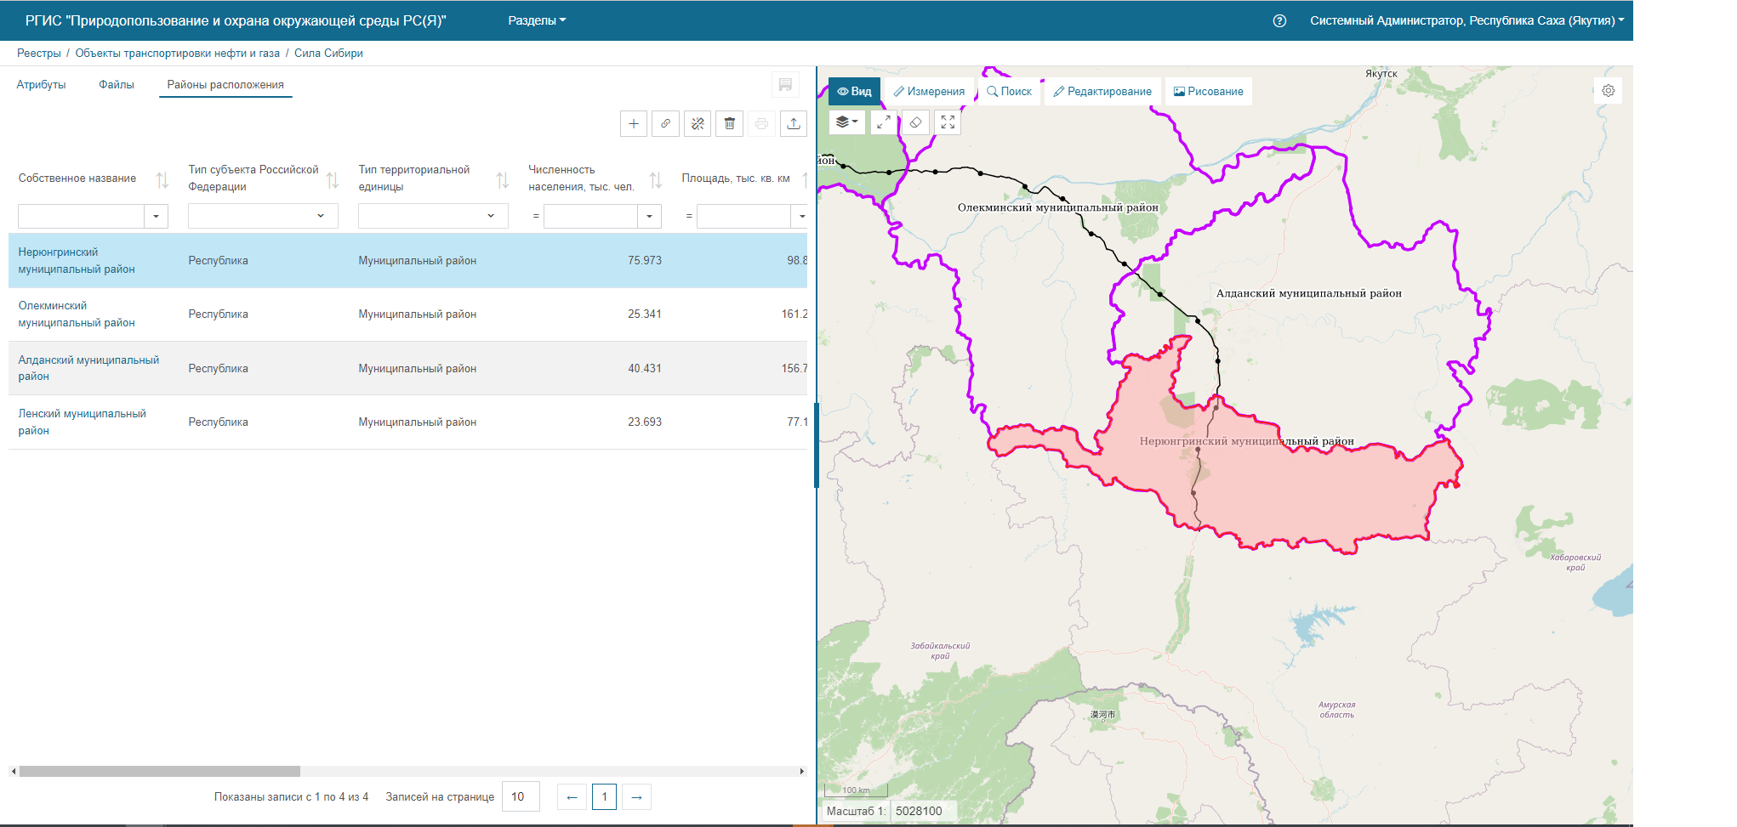Click the diagonal expand arrows map icon
1737x827 pixels.
884,122
